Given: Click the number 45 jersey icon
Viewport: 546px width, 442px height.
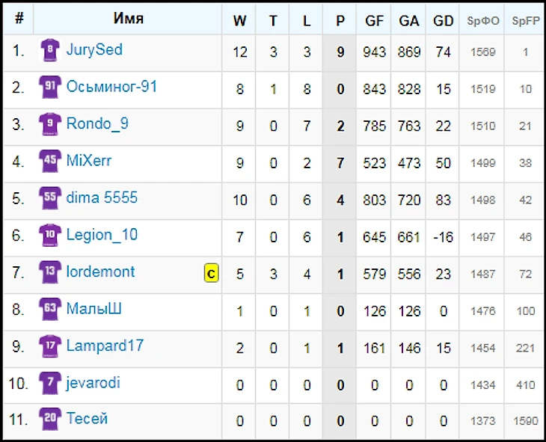Looking at the screenshot, I should tap(50, 162).
